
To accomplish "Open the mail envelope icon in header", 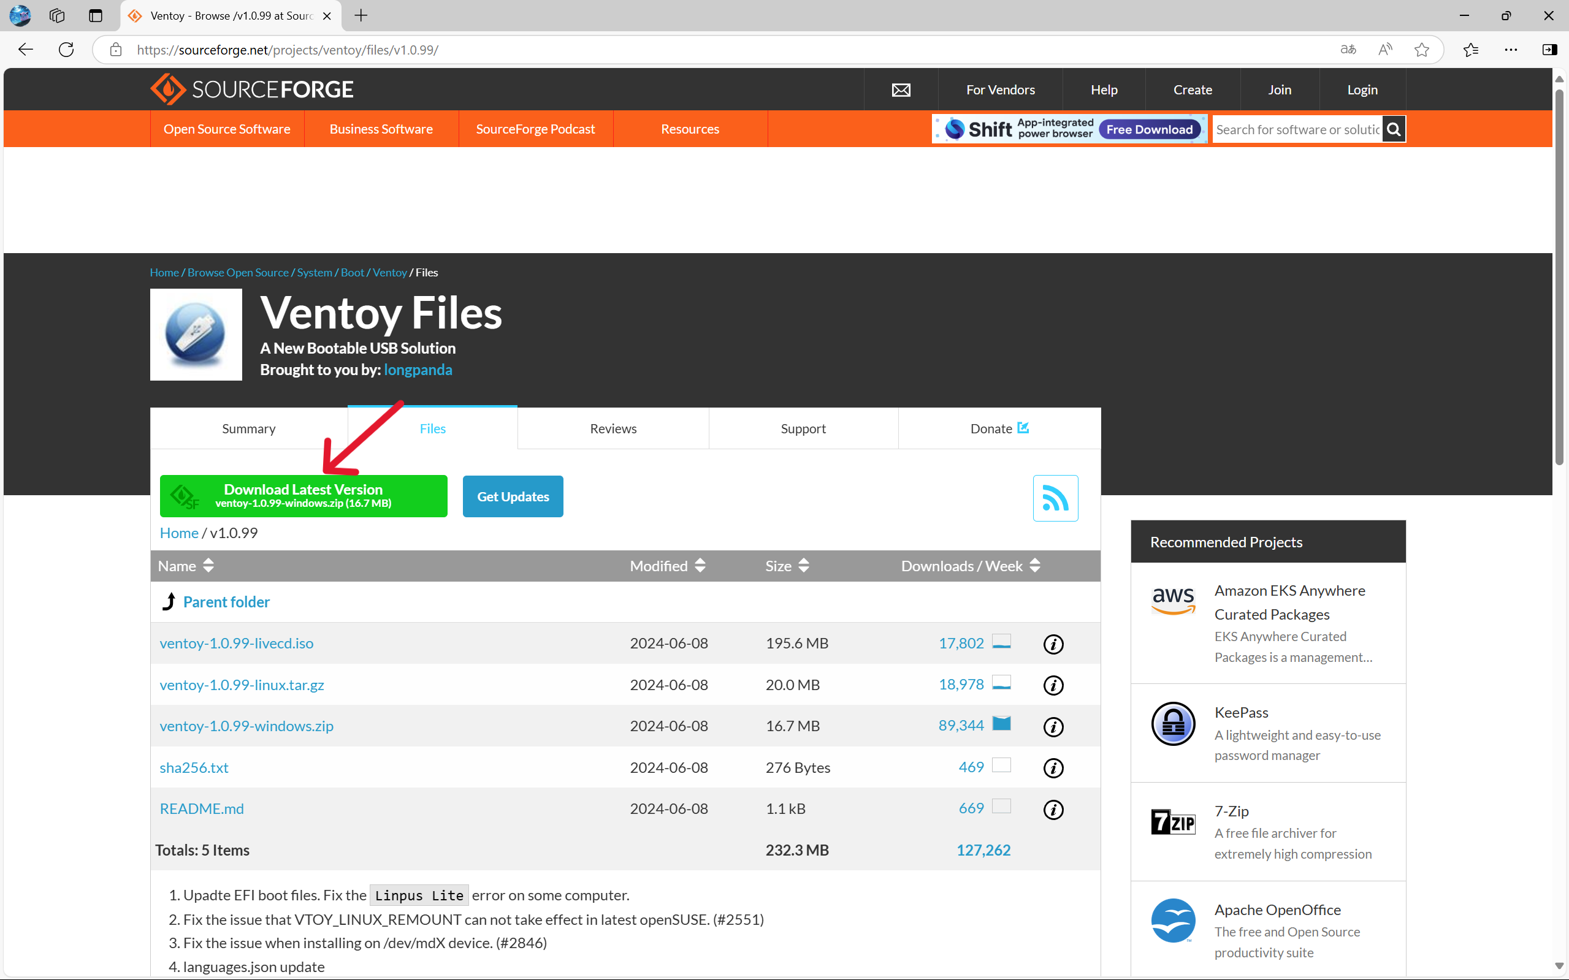I will (901, 89).
